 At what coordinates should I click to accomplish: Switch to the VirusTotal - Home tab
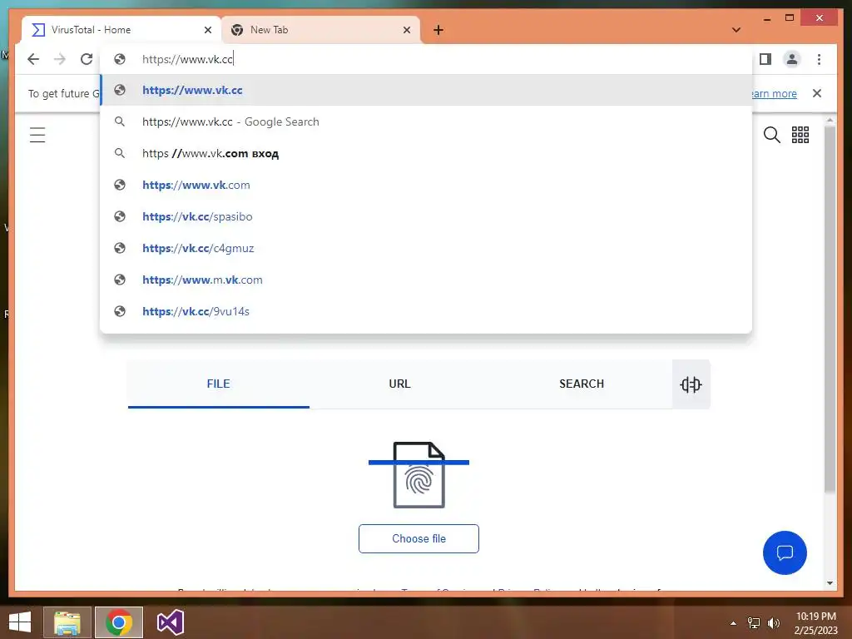tap(121, 30)
